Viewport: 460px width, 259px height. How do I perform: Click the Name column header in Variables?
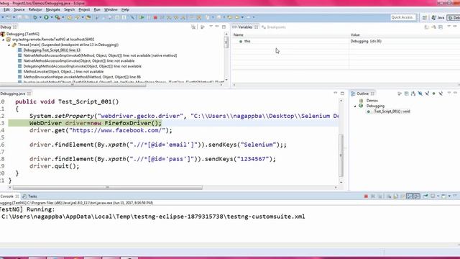click(x=238, y=35)
